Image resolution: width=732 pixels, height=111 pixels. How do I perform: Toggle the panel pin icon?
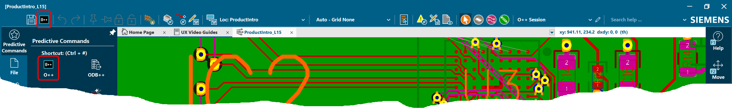coord(112,32)
